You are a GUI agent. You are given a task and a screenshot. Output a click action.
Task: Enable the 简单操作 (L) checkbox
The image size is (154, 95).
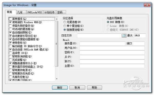(10, 19)
